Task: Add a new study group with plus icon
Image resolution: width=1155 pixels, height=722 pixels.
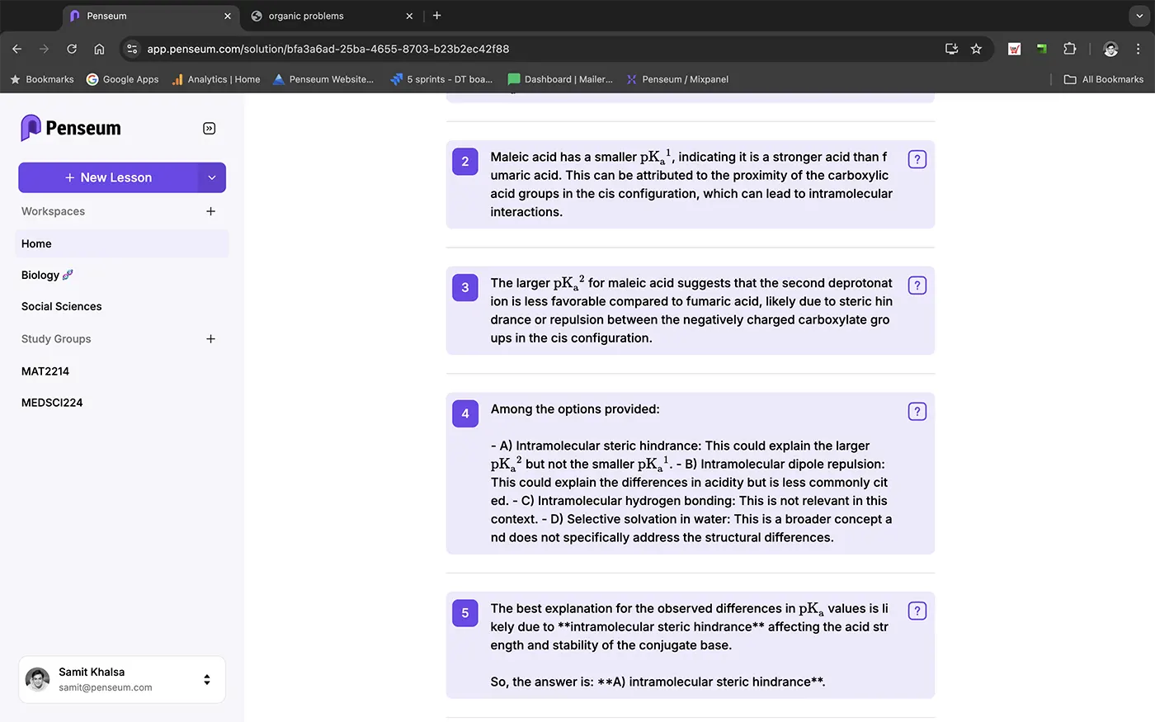Action: 210,339
